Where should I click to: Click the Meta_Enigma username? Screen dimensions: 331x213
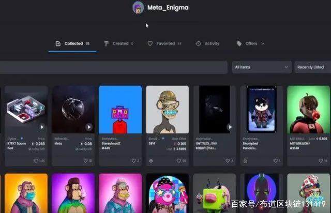pos(168,8)
